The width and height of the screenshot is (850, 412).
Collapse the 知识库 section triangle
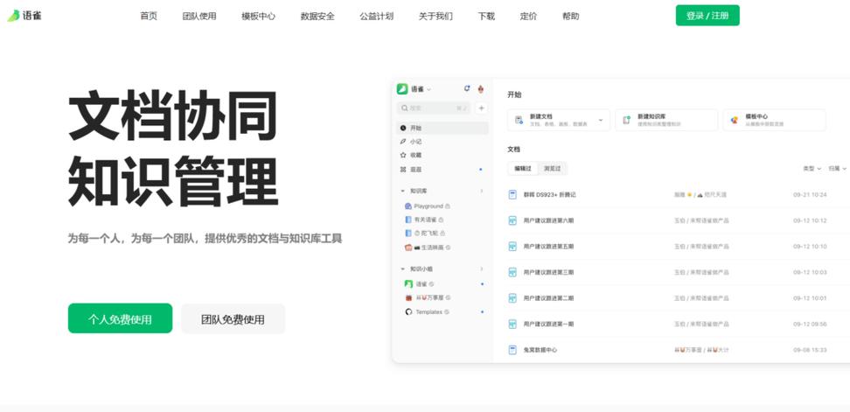(402, 191)
